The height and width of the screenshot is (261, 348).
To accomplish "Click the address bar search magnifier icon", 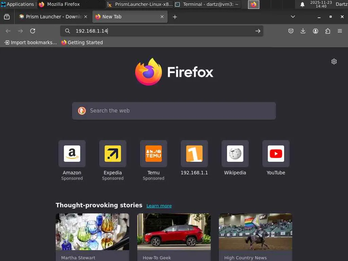I will [x=68, y=31].
